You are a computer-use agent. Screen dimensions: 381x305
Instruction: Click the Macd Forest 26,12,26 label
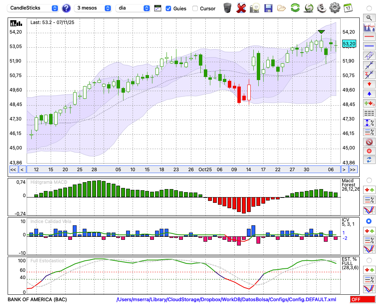point(350,185)
